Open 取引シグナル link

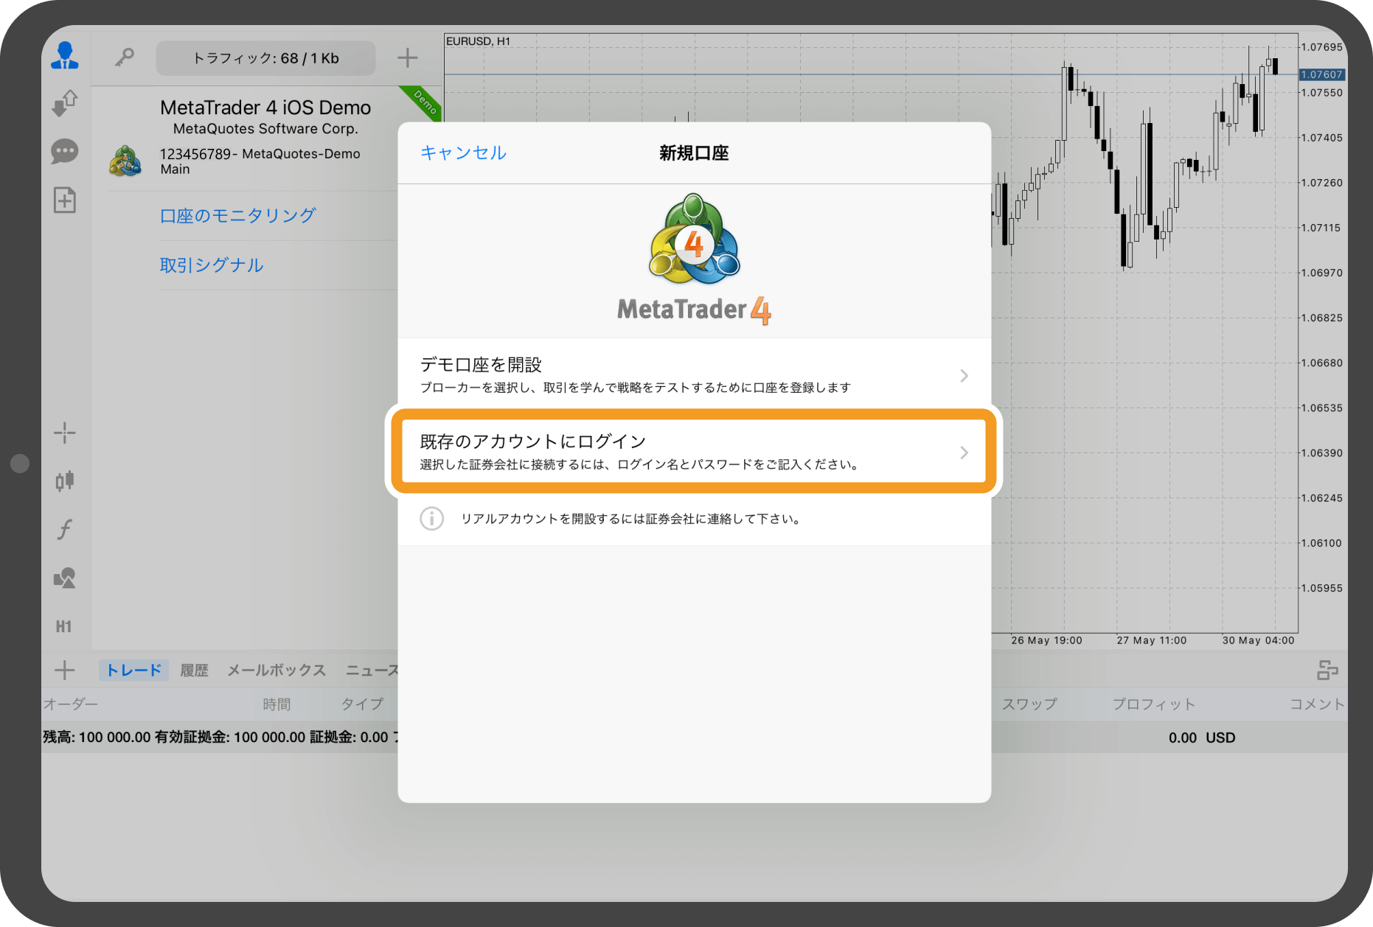point(212,265)
